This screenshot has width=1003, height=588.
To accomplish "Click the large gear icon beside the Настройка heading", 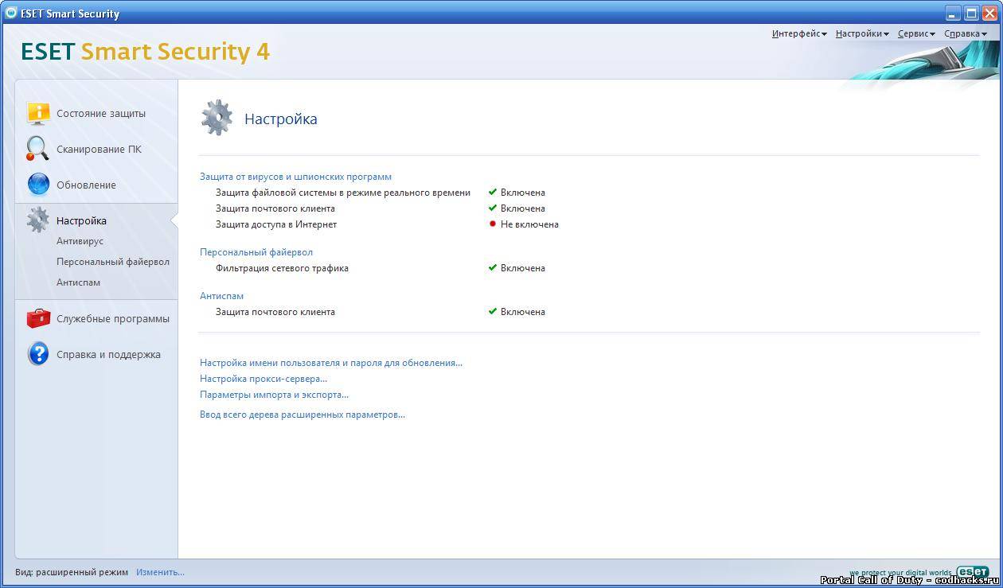I will point(217,118).
